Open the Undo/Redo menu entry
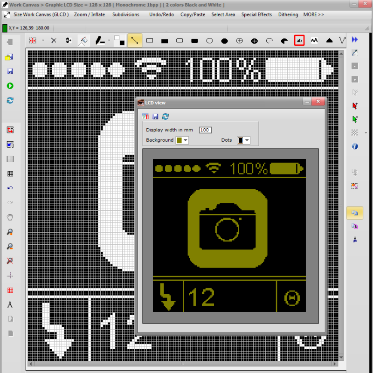 tap(161, 14)
